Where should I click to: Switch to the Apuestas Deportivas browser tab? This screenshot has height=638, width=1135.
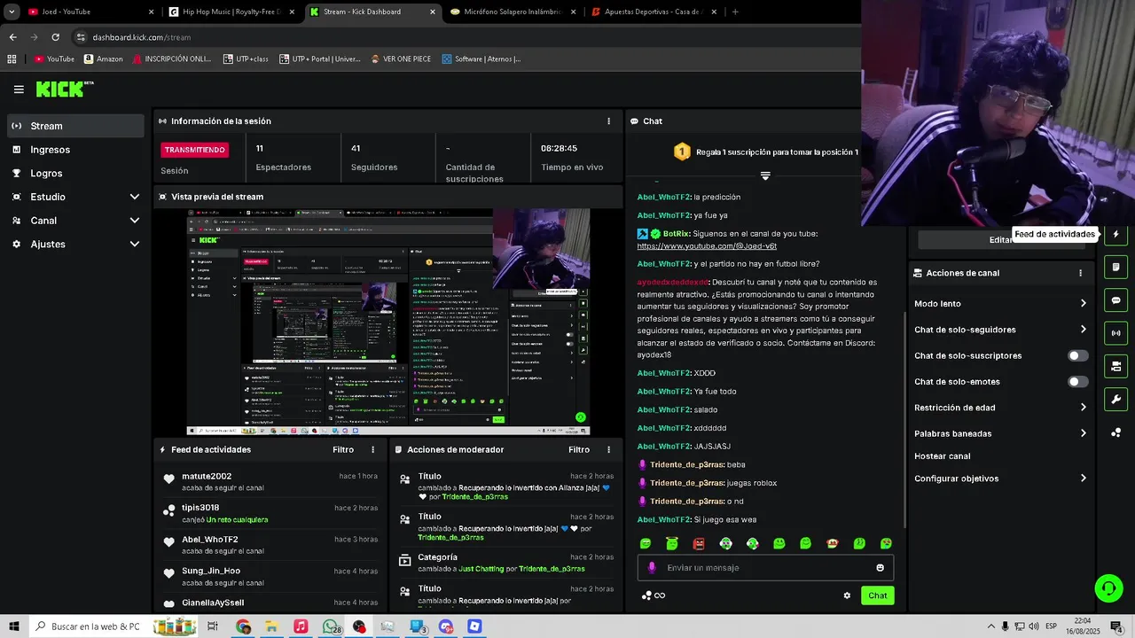coord(654,12)
